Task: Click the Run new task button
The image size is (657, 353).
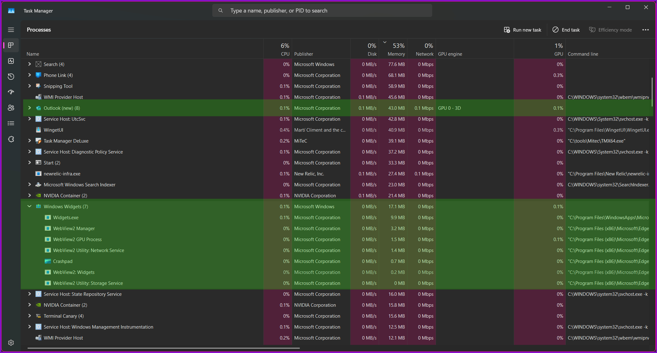Action: click(x=523, y=30)
